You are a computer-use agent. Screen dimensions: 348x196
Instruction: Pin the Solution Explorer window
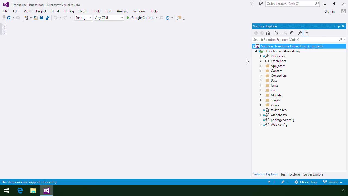click(x=338, y=26)
